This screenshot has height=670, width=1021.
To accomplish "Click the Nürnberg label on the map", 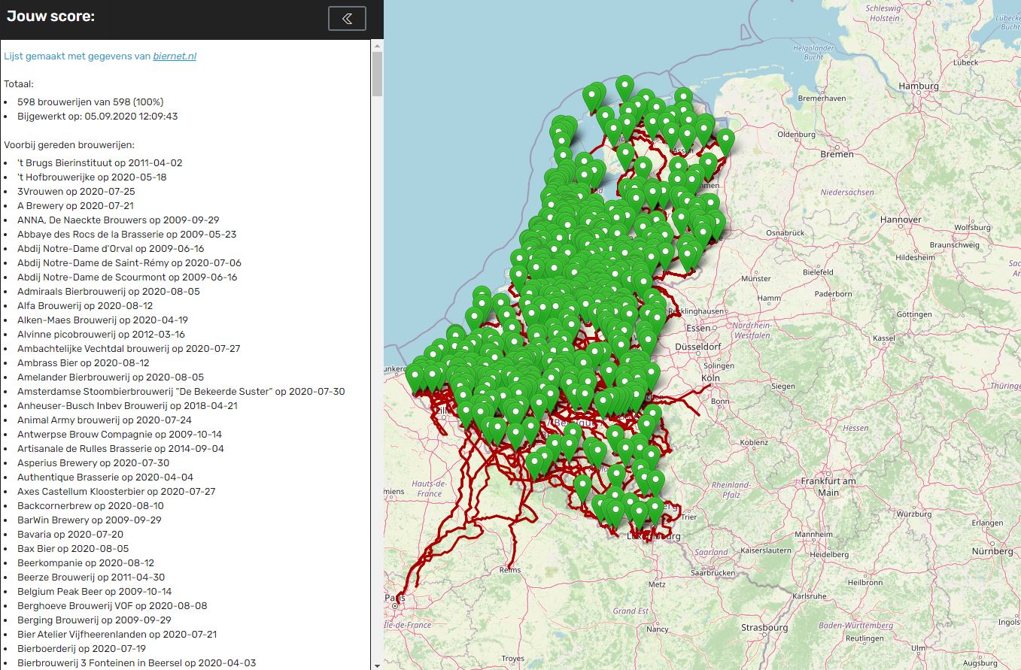I will (x=994, y=551).
